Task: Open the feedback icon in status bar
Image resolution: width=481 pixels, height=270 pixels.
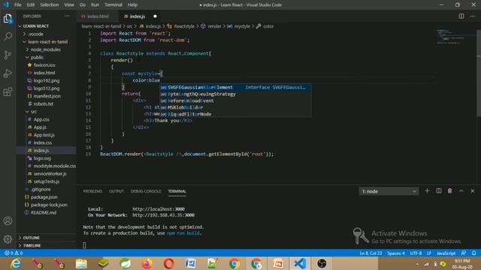Action: (x=464, y=253)
